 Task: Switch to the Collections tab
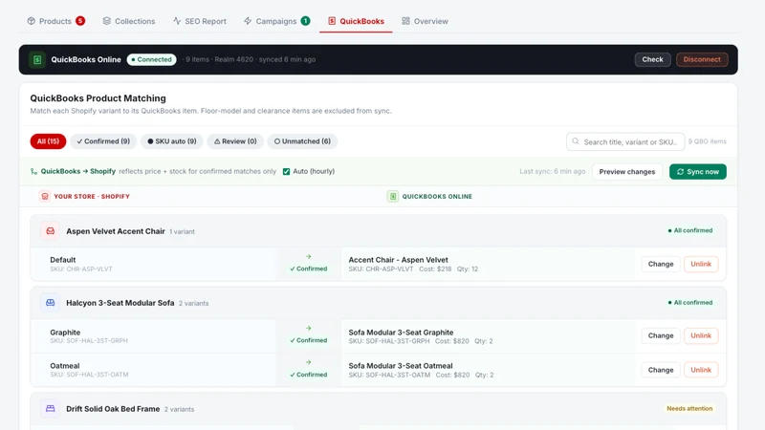click(x=129, y=21)
